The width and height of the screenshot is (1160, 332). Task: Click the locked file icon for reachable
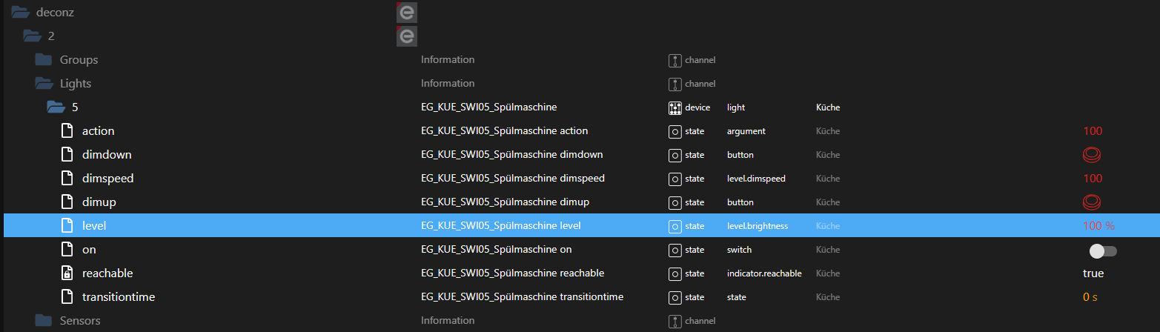pyautogui.click(x=67, y=273)
